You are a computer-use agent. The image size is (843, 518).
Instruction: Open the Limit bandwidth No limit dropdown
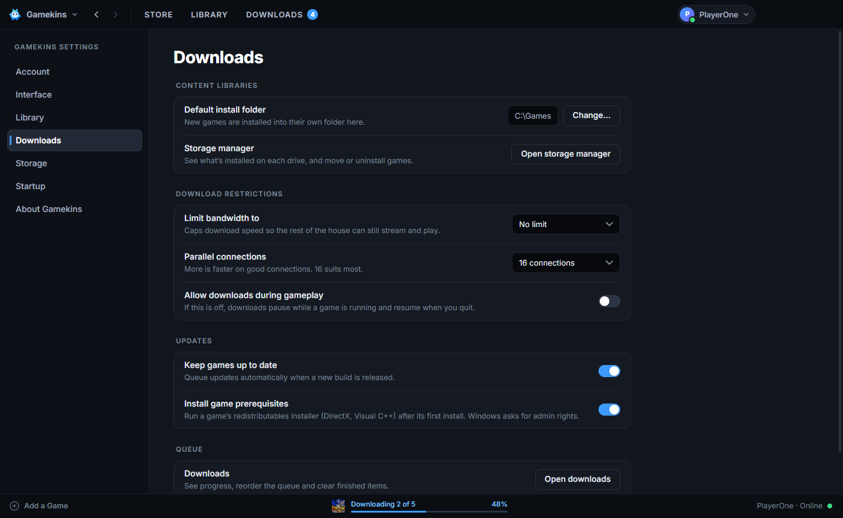pyautogui.click(x=566, y=224)
